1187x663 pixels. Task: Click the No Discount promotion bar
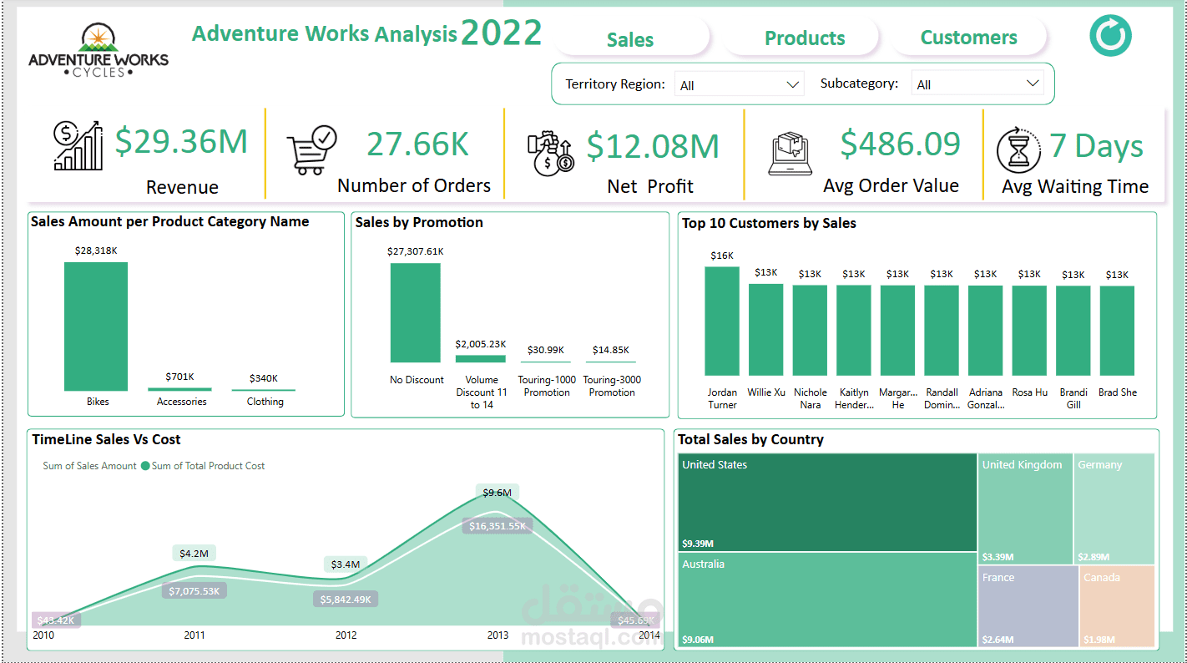pyautogui.click(x=415, y=313)
